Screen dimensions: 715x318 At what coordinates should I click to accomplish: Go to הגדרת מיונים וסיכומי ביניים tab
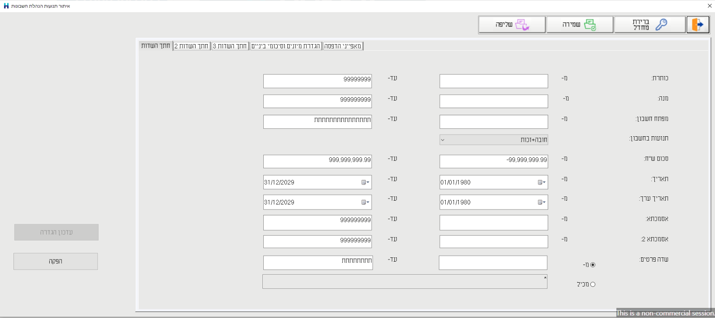pos(286,46)
